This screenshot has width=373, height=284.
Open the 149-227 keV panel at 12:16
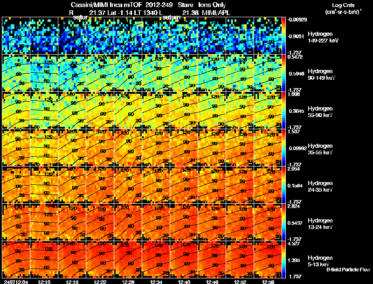click(x=72, y=36)
